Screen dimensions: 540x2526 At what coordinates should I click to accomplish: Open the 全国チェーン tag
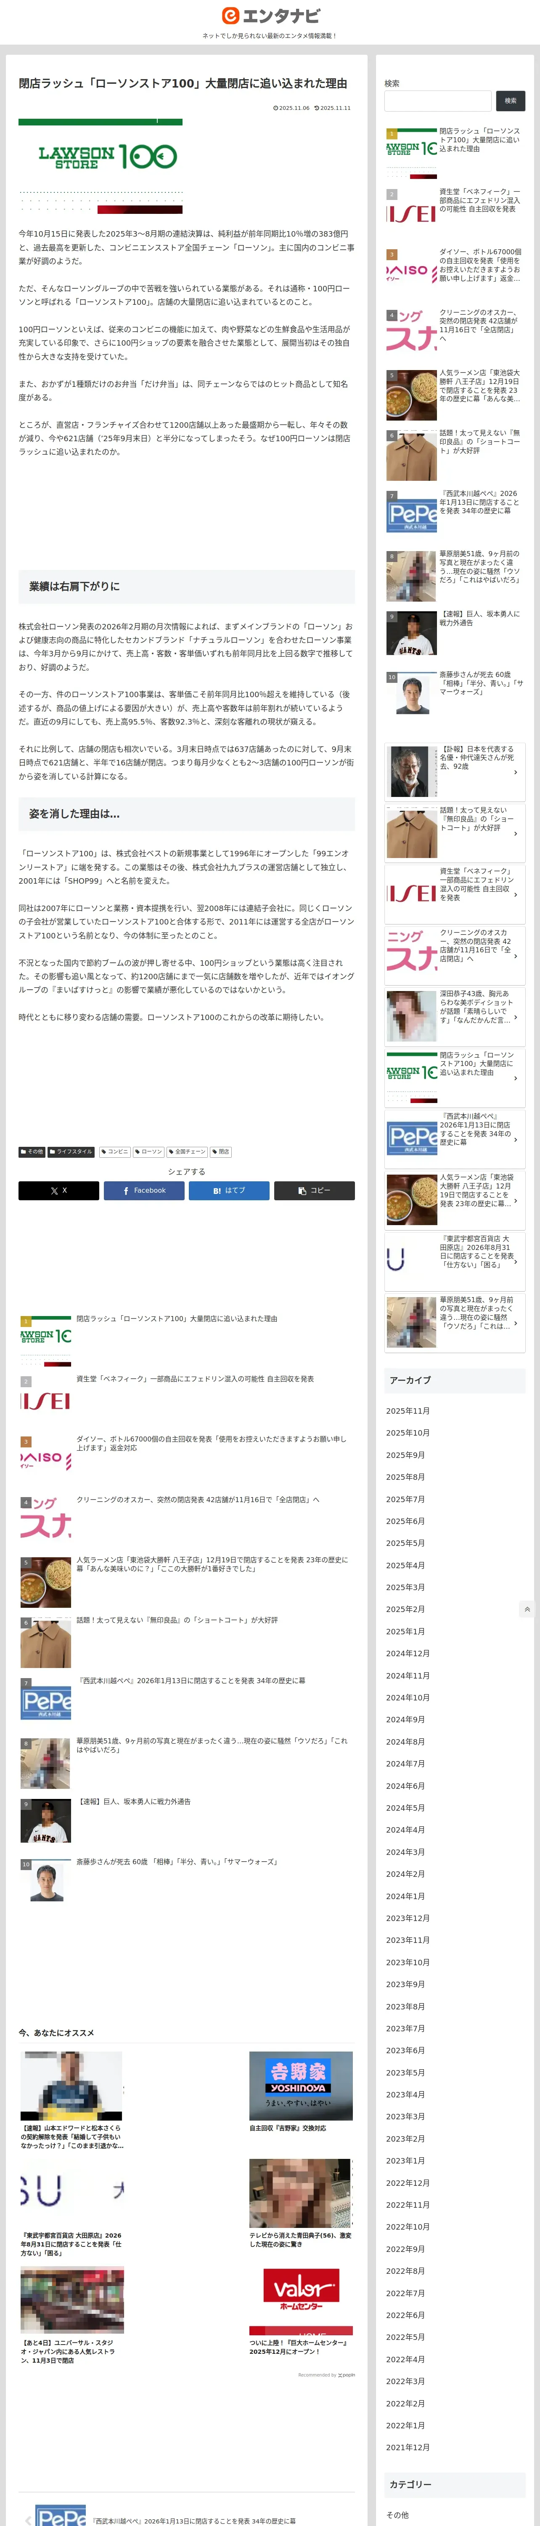point(187,1152)
